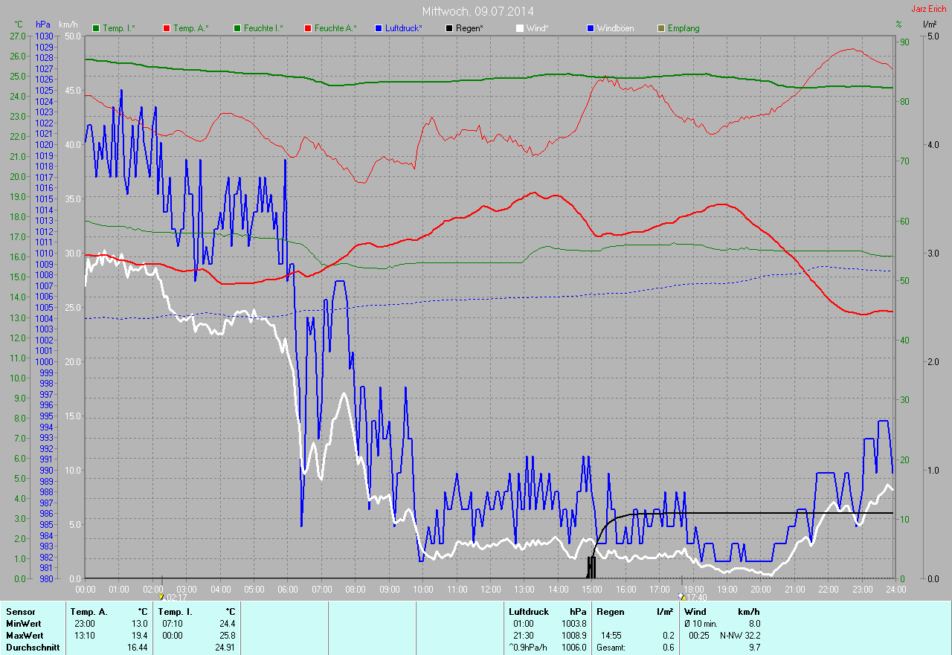Click the red swatch beside Temp. A.
This screenshot has height=655, width=952.
click(167, 28)
